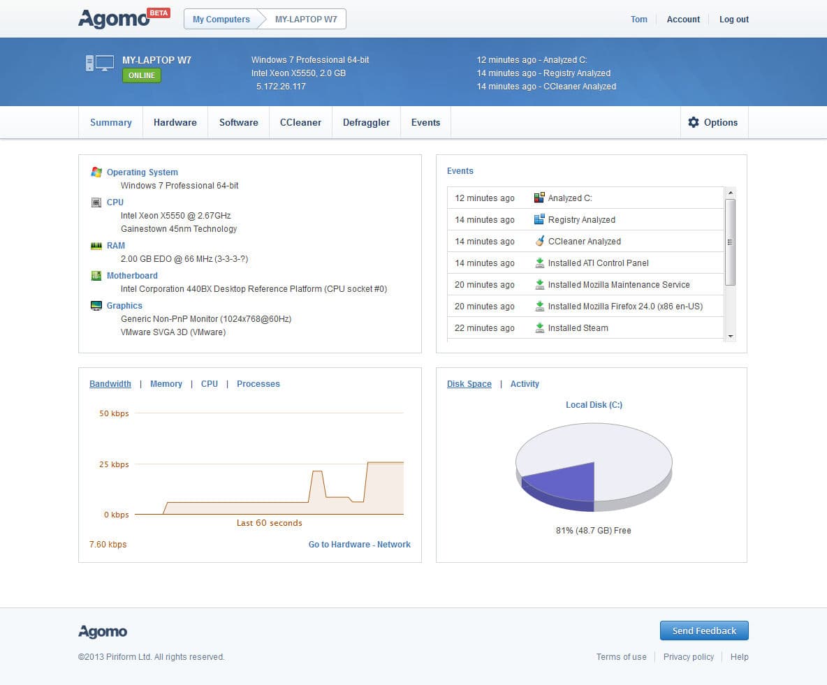Click the CPU chip icon

[96, 202]
